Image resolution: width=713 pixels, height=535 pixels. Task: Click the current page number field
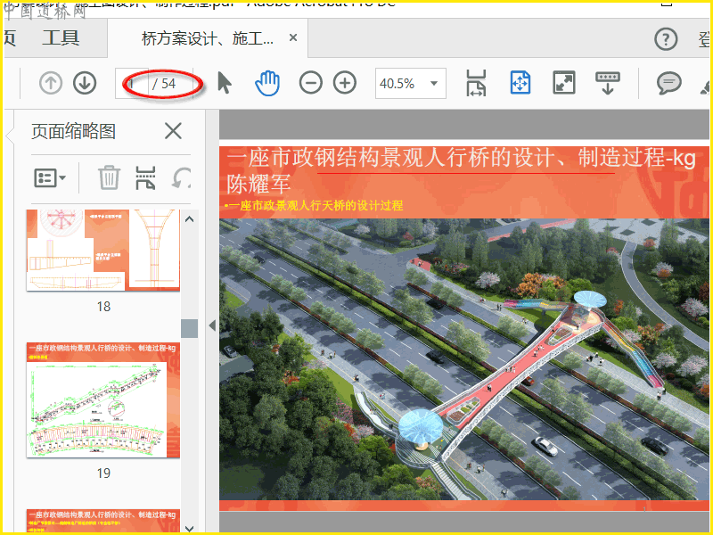134,83
